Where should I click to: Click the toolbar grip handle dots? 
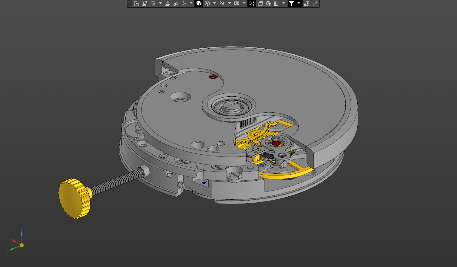tap(129, 2)
